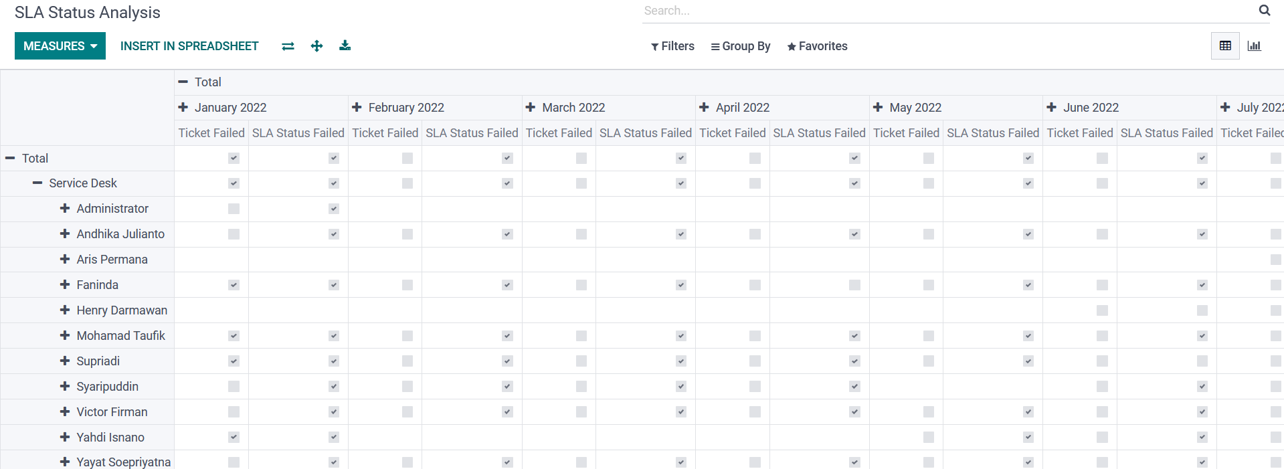Expand the January 2022 column plus icon
Viewport: 1284px width, 469px height.
tap(183, 108)
